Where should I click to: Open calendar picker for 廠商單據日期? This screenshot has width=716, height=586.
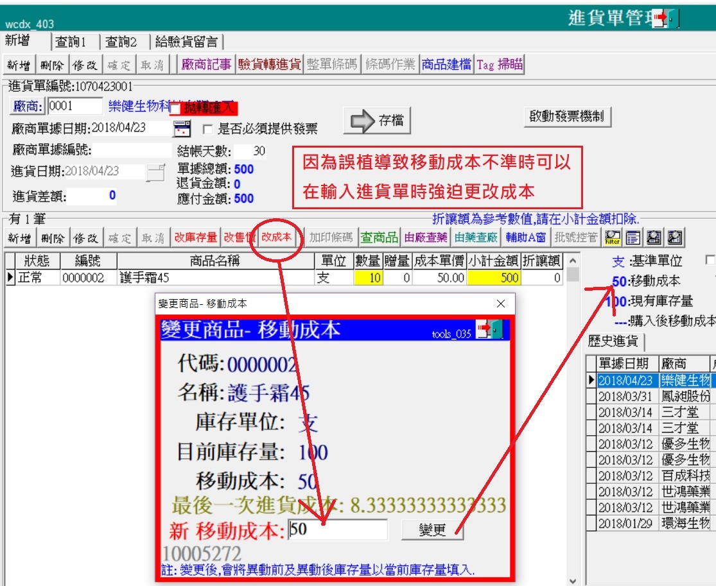point(182,128)
